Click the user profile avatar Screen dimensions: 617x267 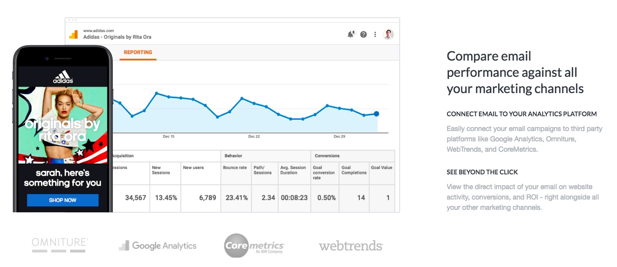click(388, 34)
